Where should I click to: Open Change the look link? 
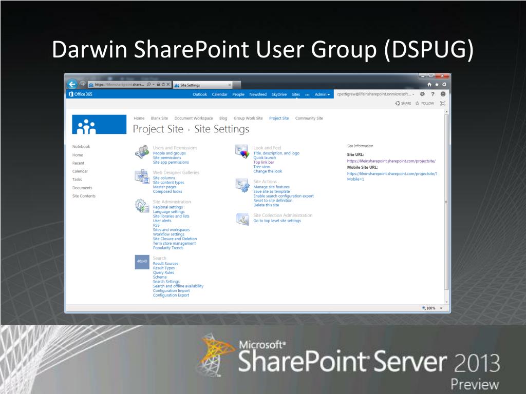(268, 171)
